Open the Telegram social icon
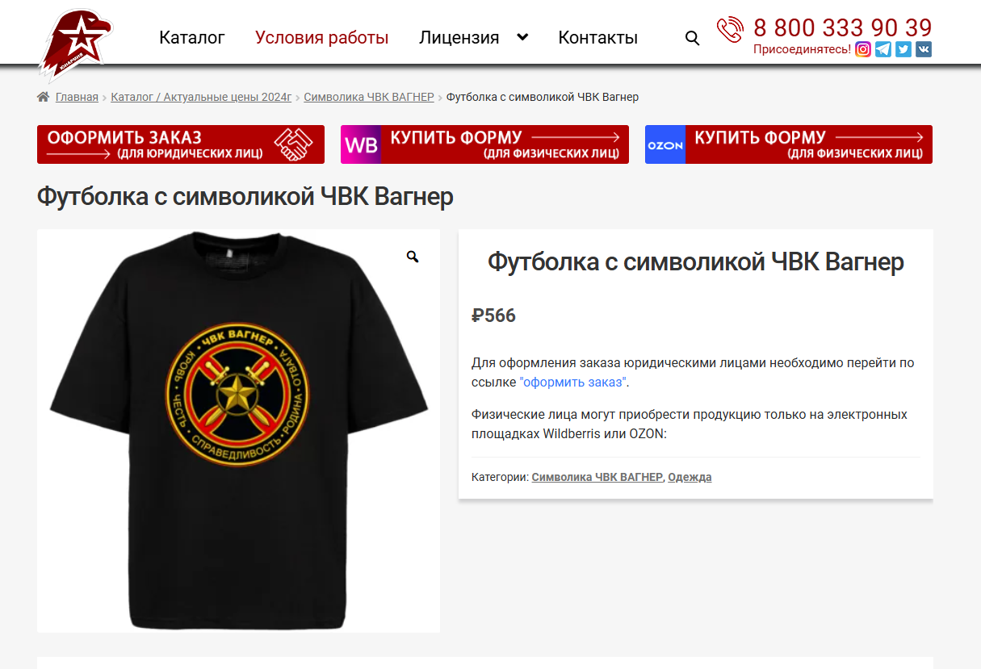The height and width of the screenshot is (669, 981). point(883,49)
